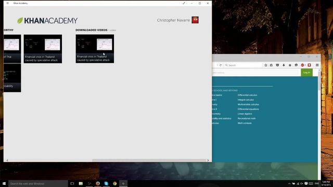The height and width of the screenshot is (187, 333).
Task: Open Recreational math link
Action: [x=246, y=118]
